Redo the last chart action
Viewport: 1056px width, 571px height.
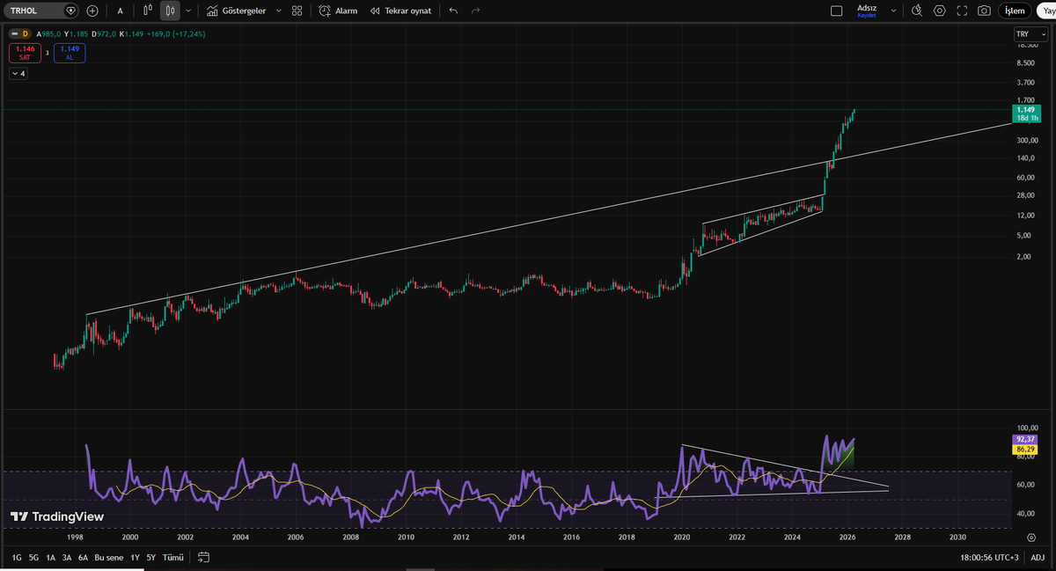(x=476, y=11)
